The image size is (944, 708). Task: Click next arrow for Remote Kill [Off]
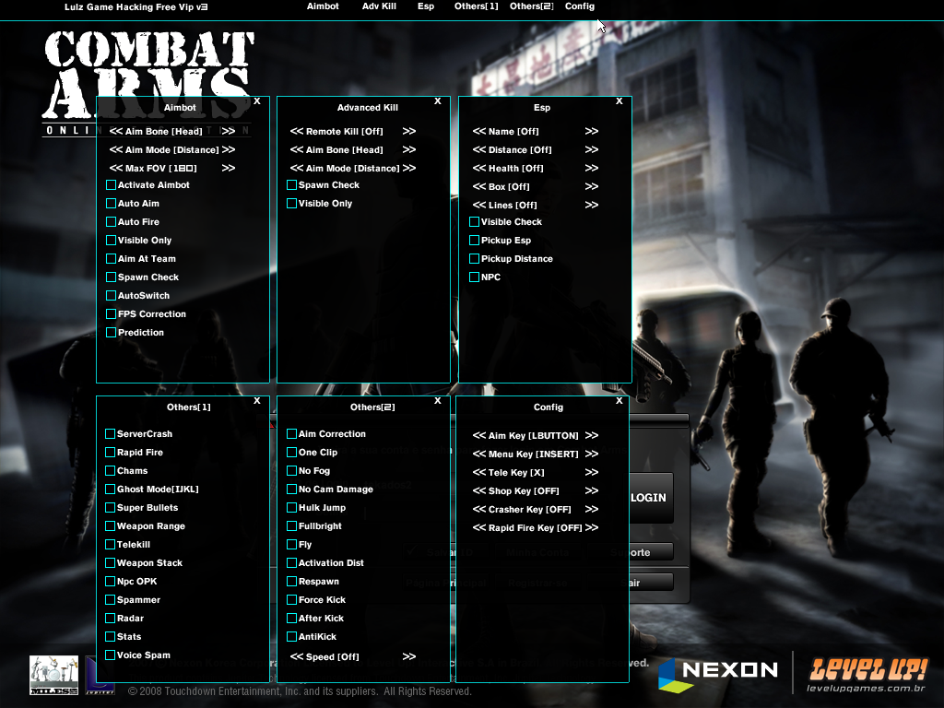[x=409, y=131]
